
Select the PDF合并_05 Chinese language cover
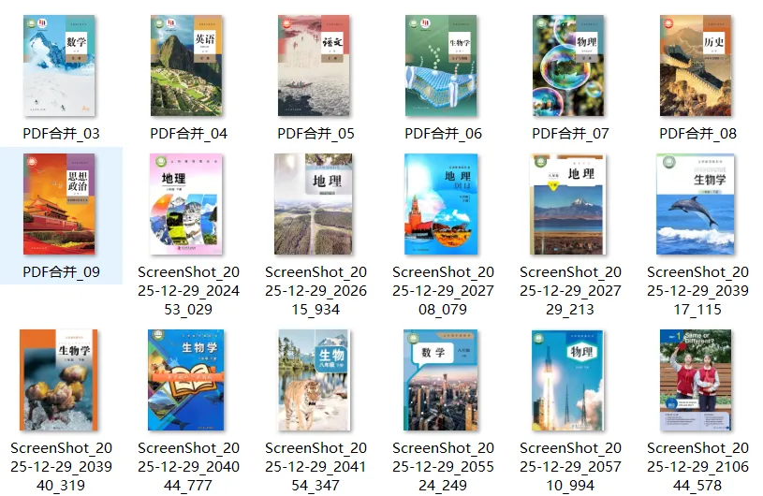(314, 66)
